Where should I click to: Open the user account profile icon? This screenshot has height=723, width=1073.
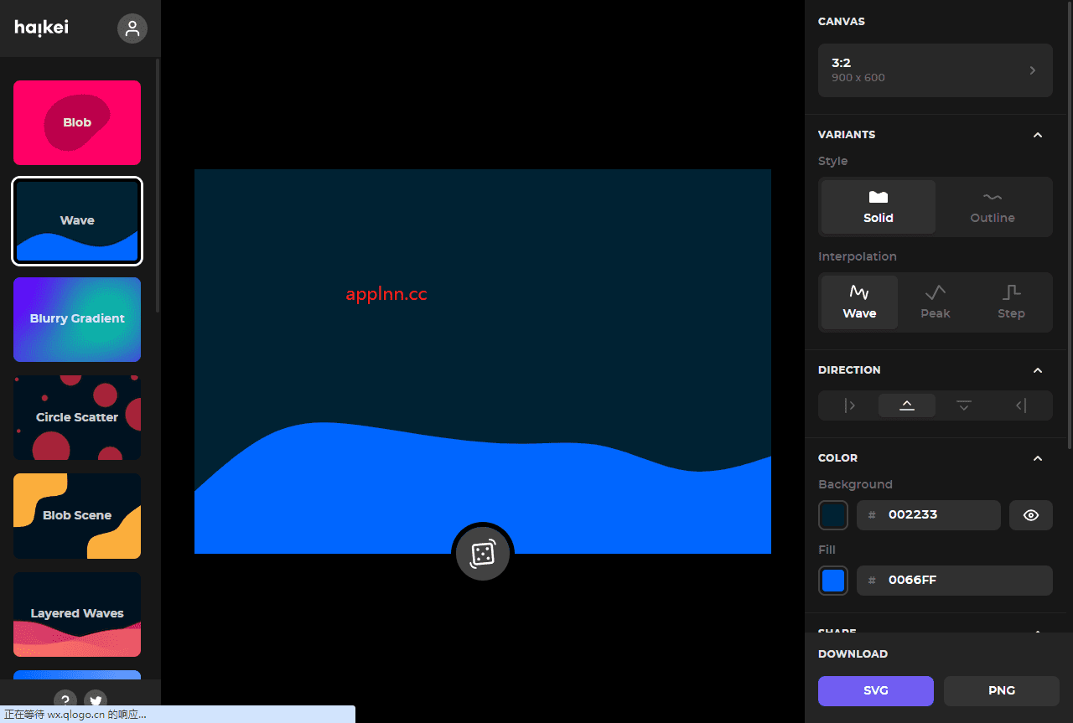point(132,28)
